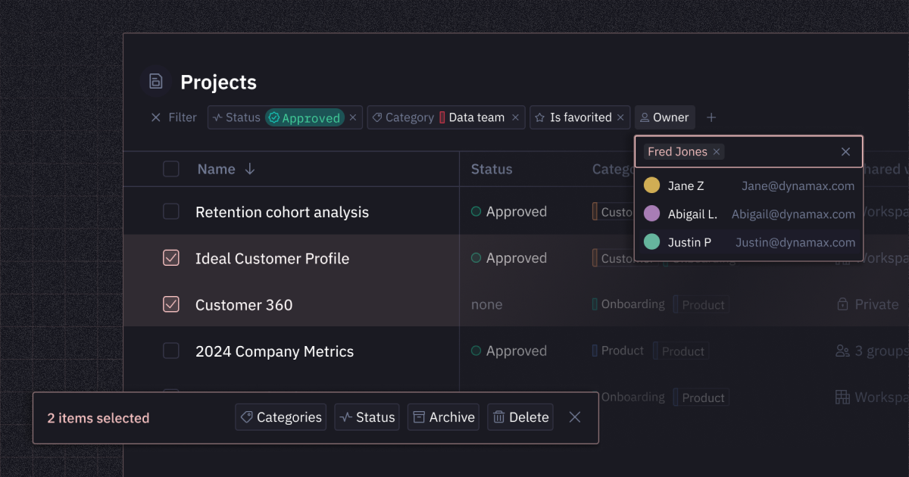Click Jane Z's yellow avatar
The image size is (909, 477).
651,185
